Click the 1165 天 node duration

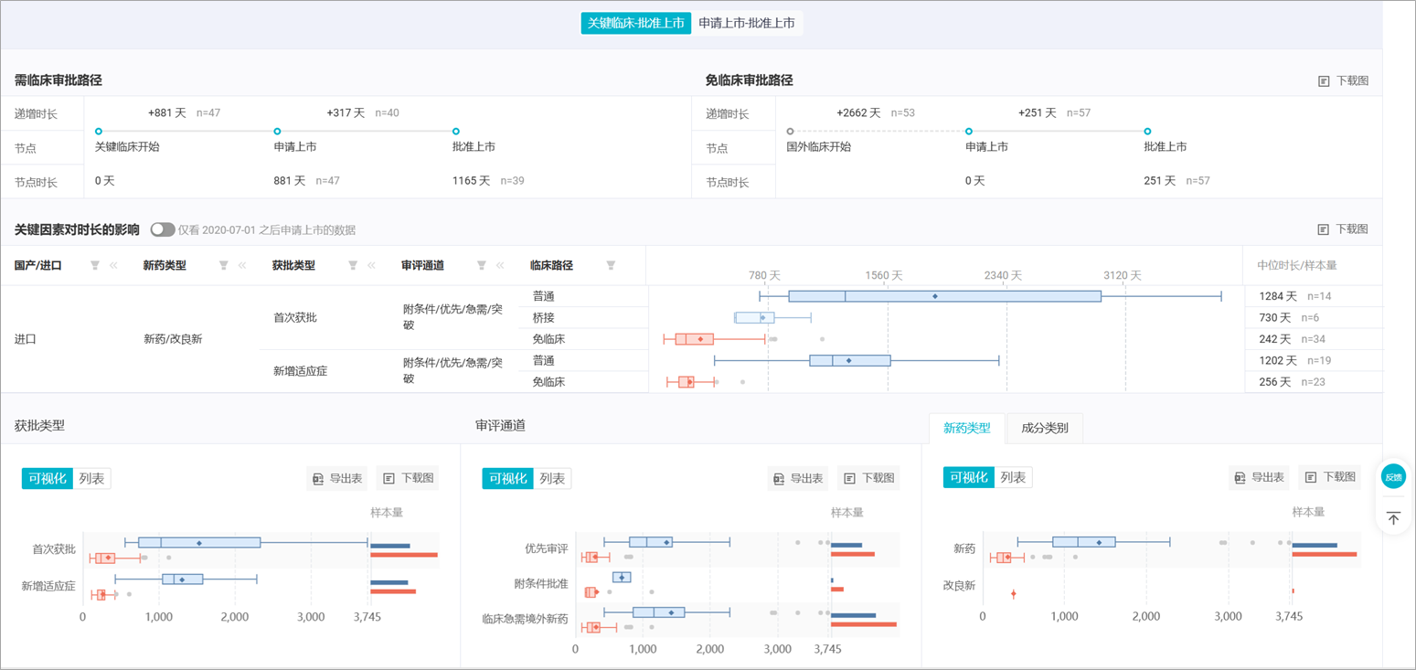tap(471, 181)
